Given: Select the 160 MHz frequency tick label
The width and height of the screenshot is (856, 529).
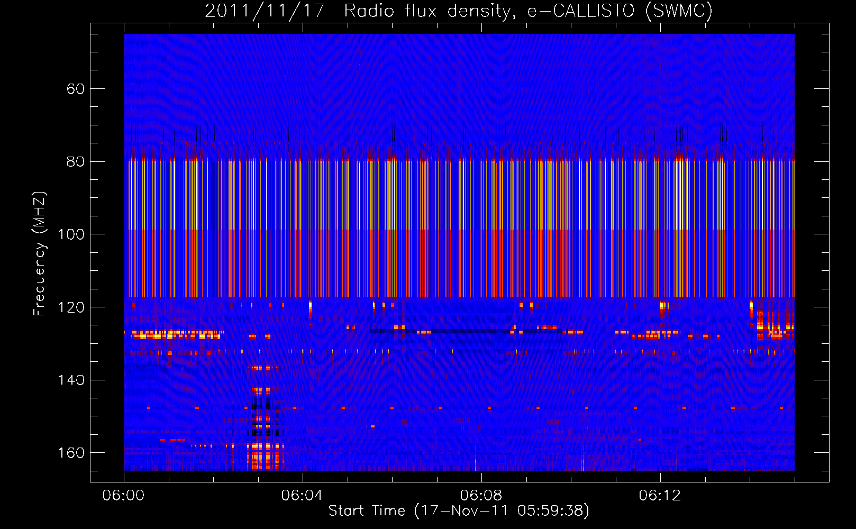Looking at the screenshot, I should click(x=71, y=453).
